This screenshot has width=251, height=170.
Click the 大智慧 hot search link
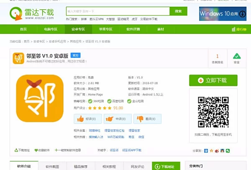(x=110, y=19)
